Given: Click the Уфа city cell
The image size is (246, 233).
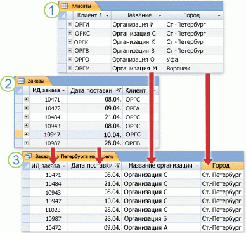Looking at the screenshot, I should pyautogui.click(x=193, y=60).
